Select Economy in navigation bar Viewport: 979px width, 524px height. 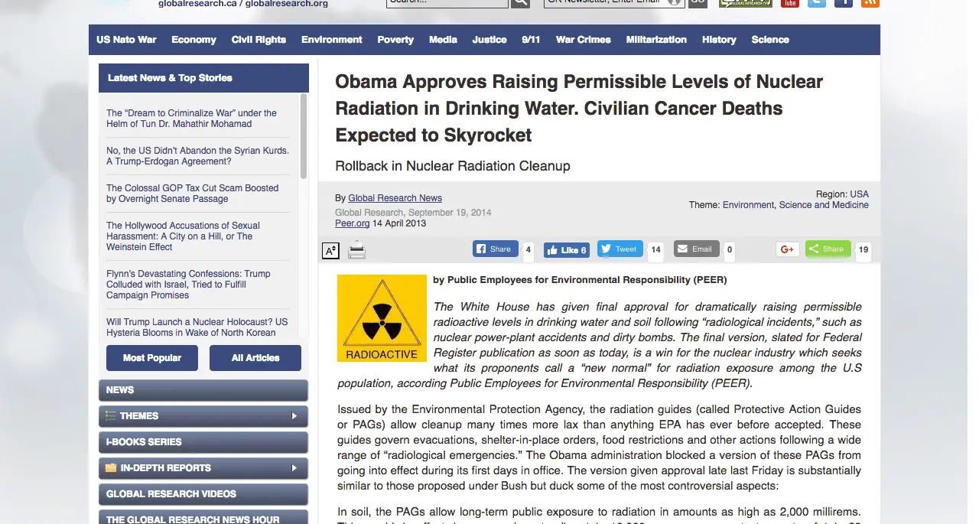point(194,40)
